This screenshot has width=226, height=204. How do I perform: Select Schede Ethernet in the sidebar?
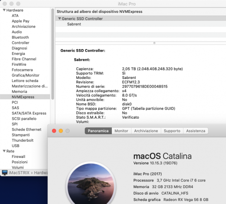click(x=26, y=130)
